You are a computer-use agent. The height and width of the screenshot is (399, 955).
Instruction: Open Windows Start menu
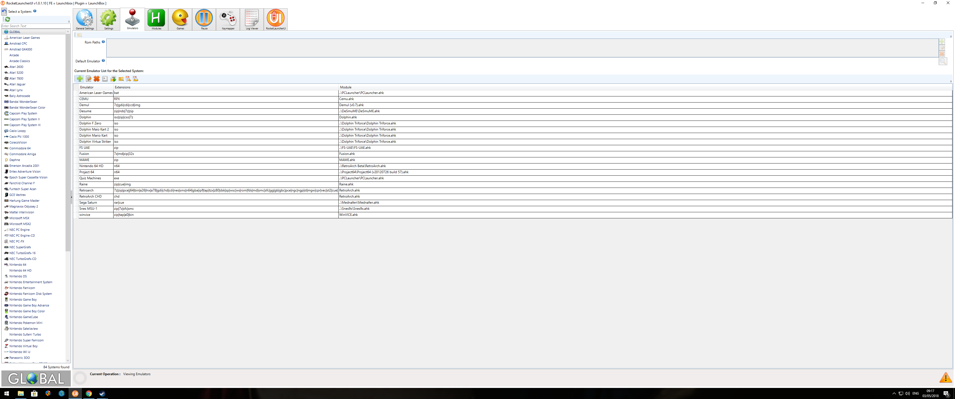[6, 393]
